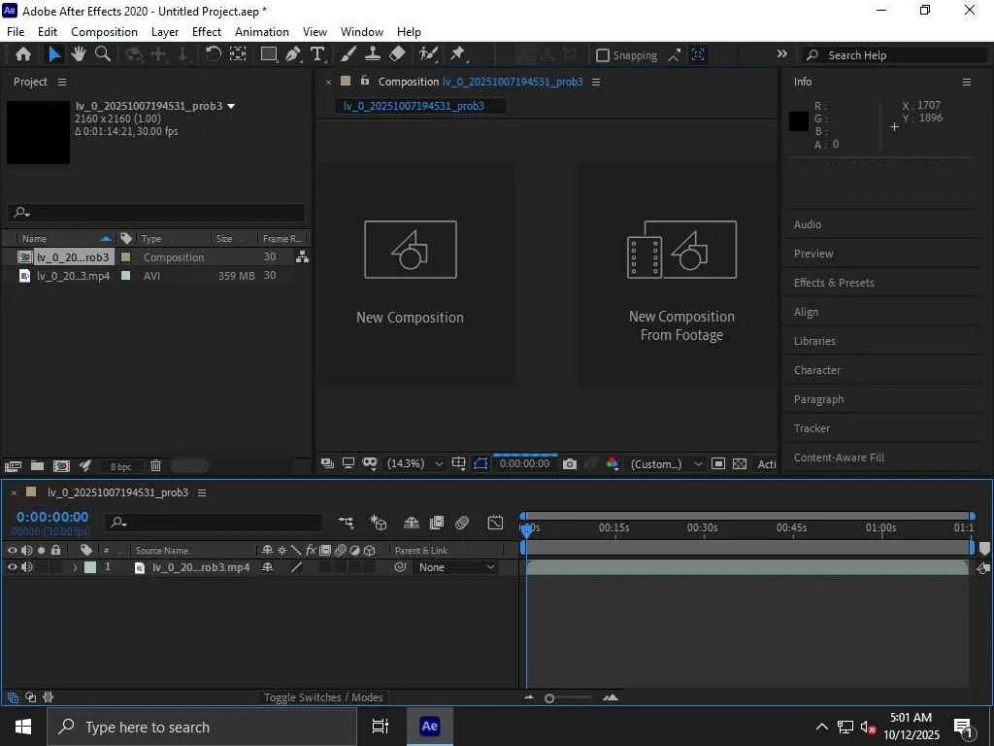Delete selected project item with trash icon

[x=155, y=466]
